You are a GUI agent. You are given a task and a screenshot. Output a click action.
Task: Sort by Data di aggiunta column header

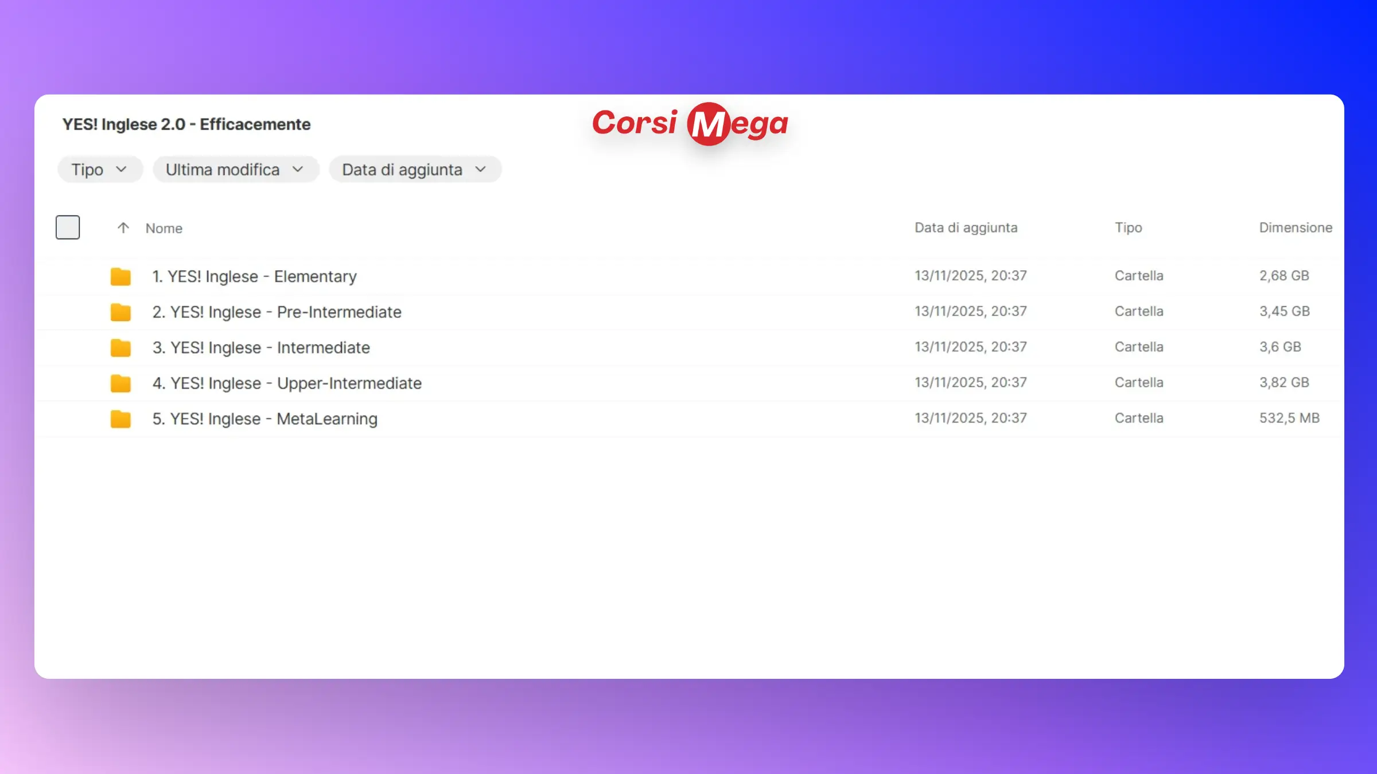(966, 228)
